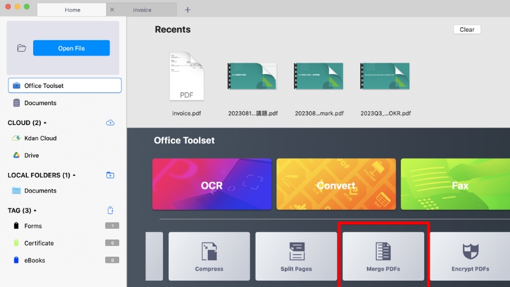
Task: Click the Open File button
Action: click(x=71, y=48)
